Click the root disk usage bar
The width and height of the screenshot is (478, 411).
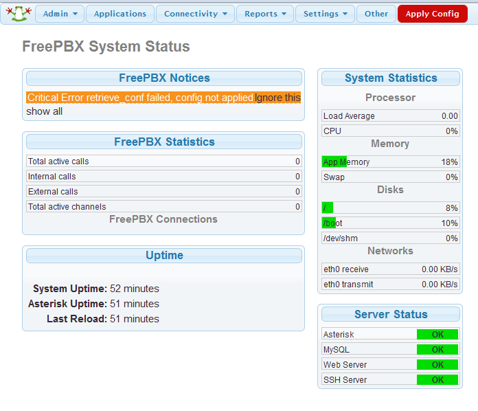click(391, 208)
